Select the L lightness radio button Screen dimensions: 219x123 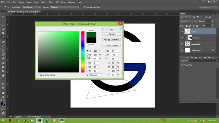pos(106,51)
